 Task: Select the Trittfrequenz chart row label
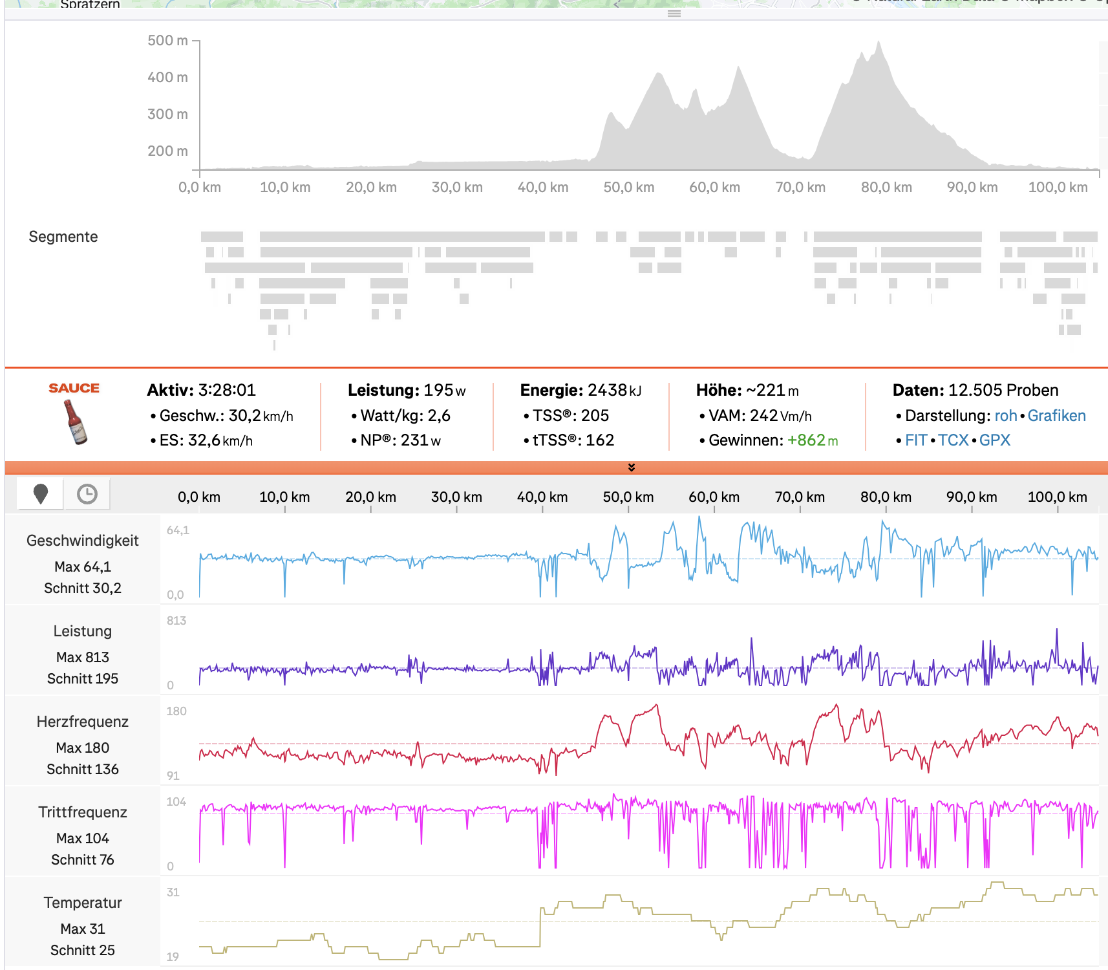coord(83,812)
